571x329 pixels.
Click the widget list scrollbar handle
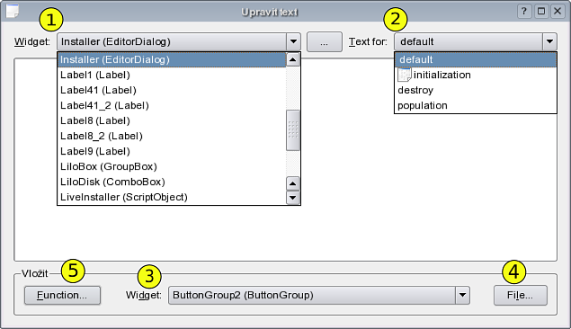click(x=293, y=130)
